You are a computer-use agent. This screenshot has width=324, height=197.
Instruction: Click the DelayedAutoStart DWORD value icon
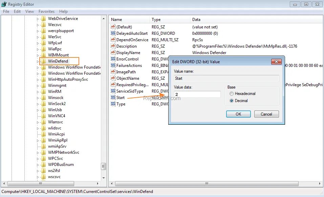pyautogui.click(x=113, y=33)
